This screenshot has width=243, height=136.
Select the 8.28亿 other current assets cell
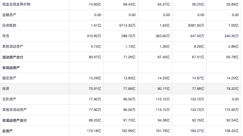tap(199, 46)
